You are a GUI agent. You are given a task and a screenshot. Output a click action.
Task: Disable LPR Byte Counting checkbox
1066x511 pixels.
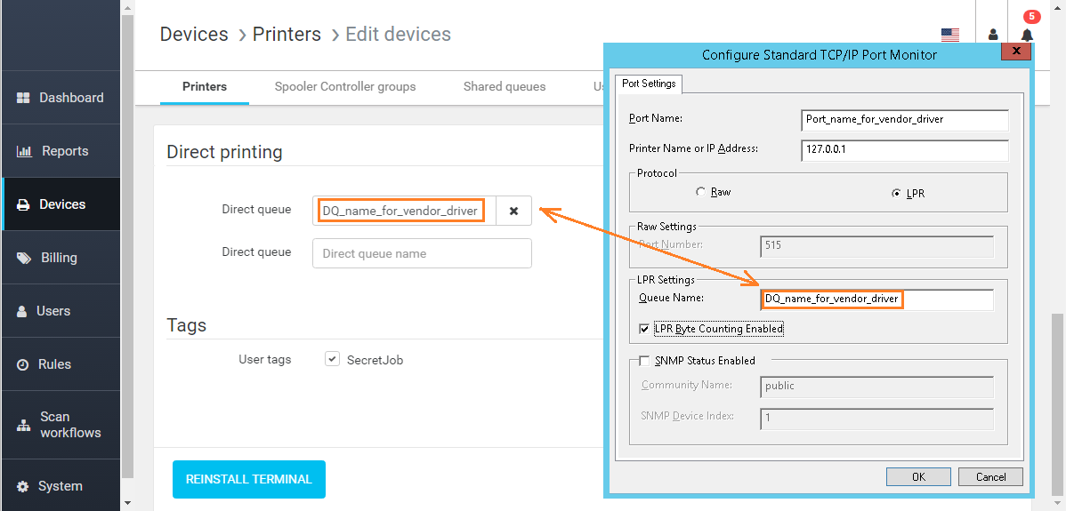(x=644, y=329)
